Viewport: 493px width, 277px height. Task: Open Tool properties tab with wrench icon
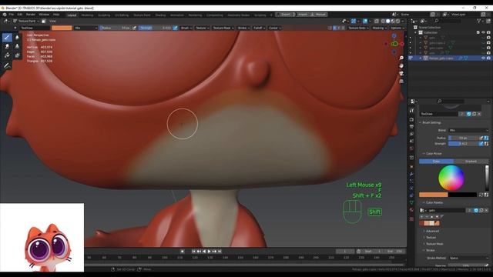(x=411, y=111)
